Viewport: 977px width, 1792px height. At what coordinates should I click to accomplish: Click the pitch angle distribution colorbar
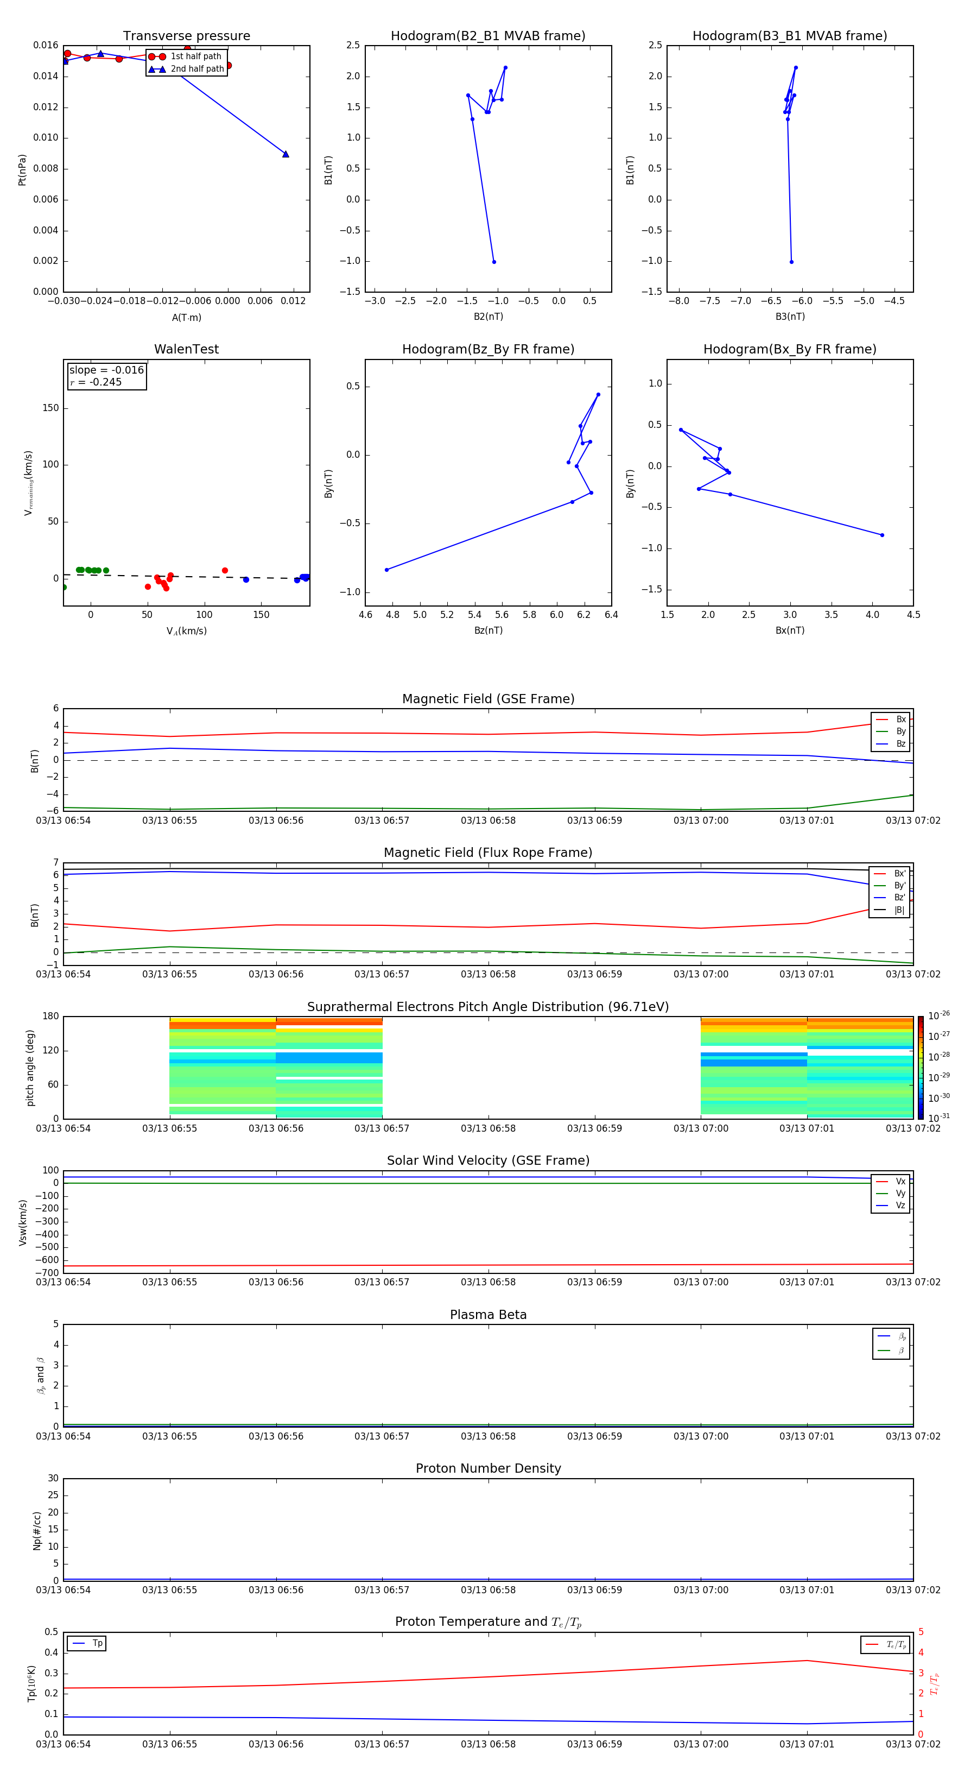(x=920, y=1067)
